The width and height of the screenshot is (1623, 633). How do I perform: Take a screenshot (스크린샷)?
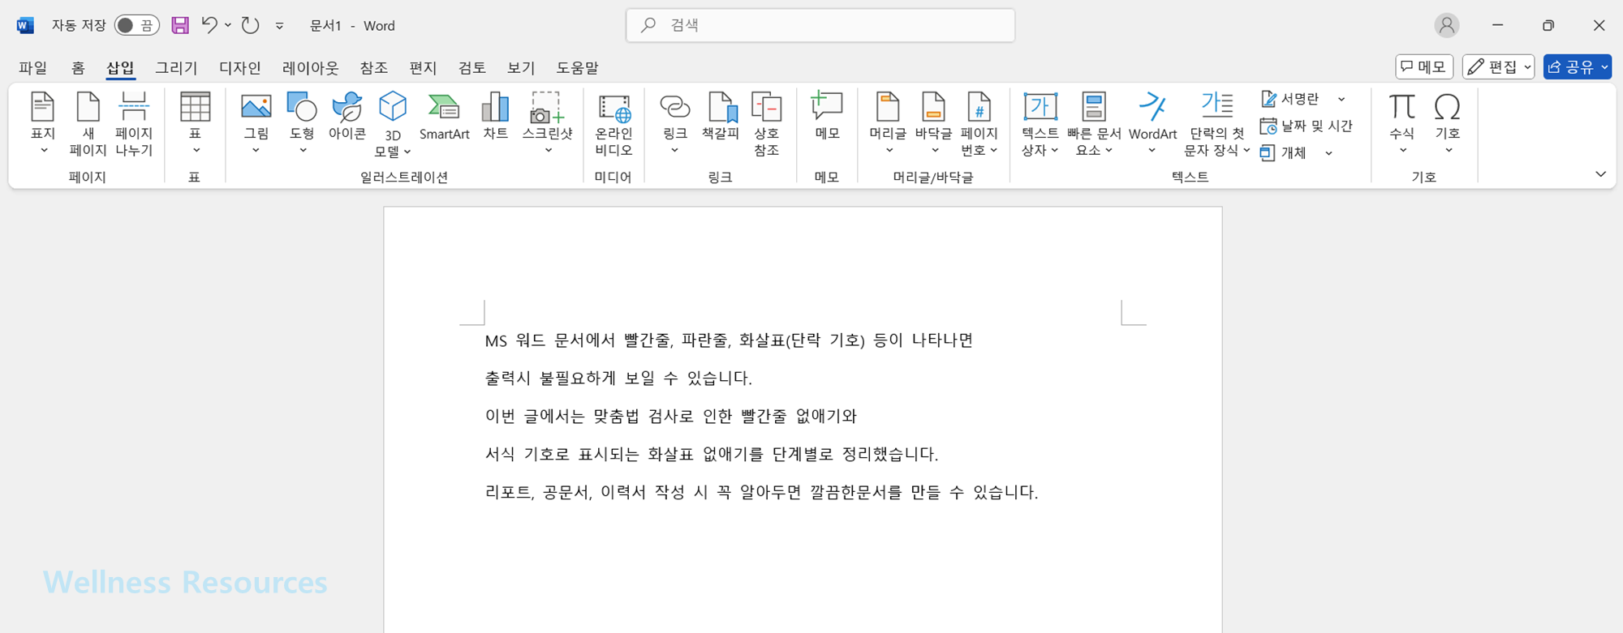tap(547, 123)
